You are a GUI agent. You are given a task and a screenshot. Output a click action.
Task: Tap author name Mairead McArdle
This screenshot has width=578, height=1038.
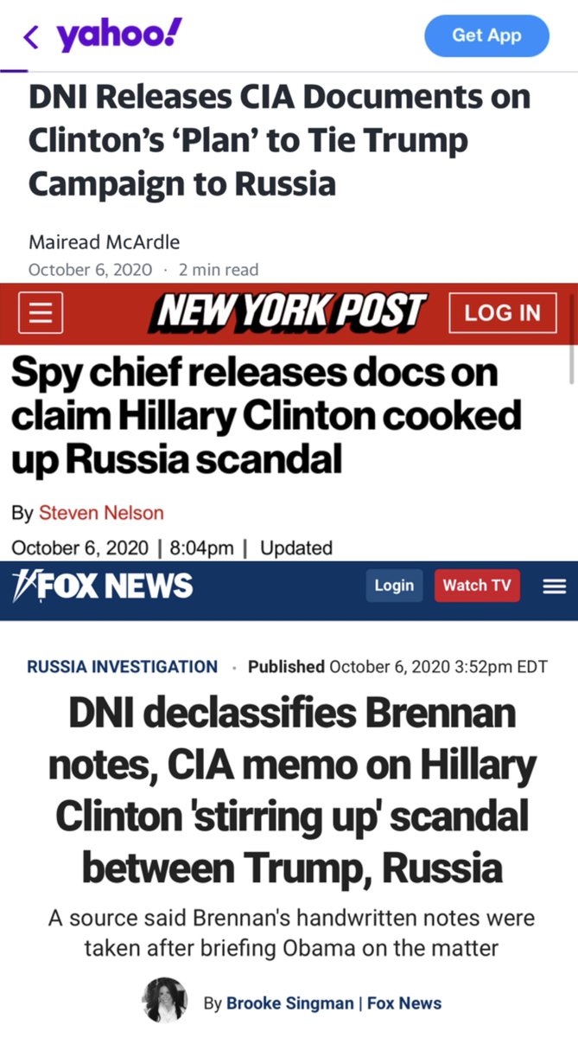tap(104, 241)
